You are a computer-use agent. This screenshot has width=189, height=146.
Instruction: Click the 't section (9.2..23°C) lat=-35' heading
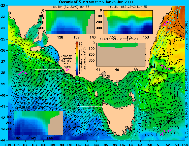click(128, 7)
